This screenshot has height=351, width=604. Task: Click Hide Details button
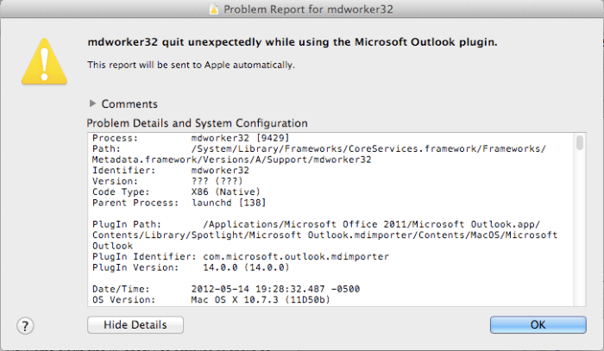(x=135, y=325)
